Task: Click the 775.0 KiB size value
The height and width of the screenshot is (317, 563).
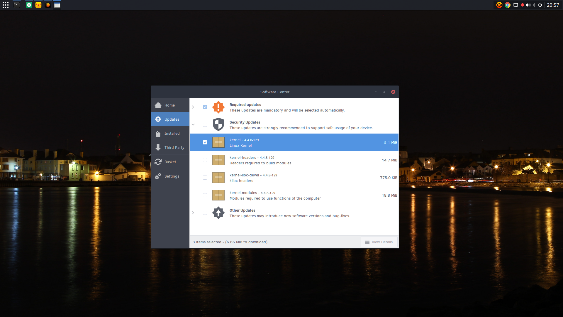Action: (389, 178)
